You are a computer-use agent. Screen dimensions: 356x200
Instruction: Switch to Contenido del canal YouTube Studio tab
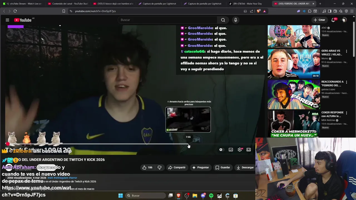(x=68, y=4)
